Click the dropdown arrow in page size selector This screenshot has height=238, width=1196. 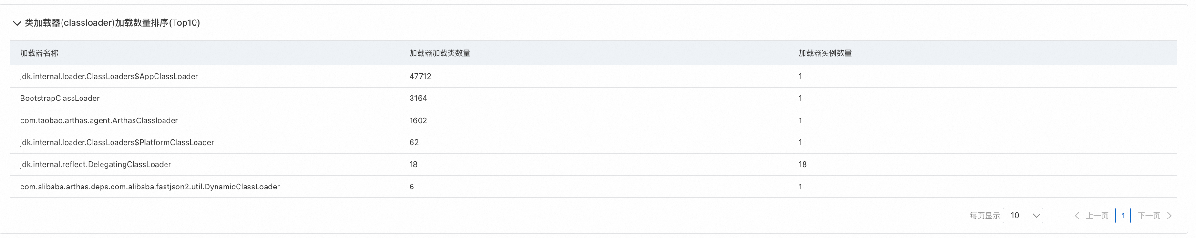[1036, 216]
